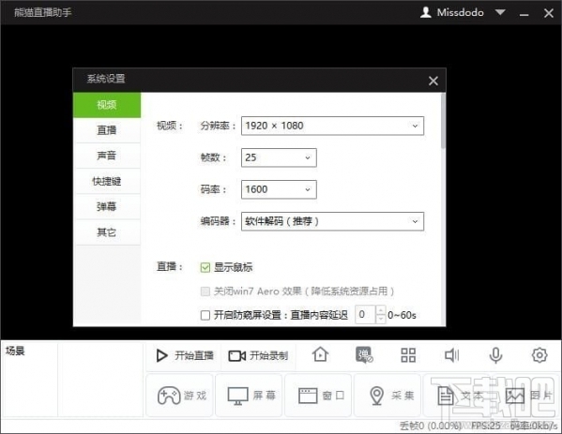The image size is (562, 434).
Task: Open the 帧数 dropdown showing 25
Action: [279, 157]
